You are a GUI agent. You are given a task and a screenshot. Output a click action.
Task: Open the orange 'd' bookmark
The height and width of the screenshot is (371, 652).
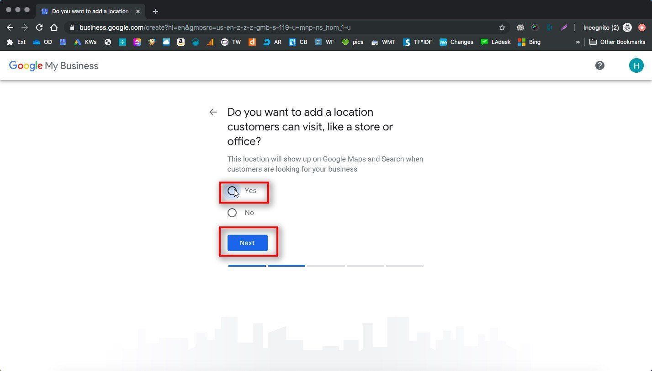252,42
